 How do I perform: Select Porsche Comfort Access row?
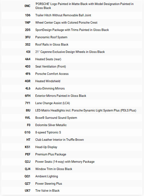[x=72, y=74]
